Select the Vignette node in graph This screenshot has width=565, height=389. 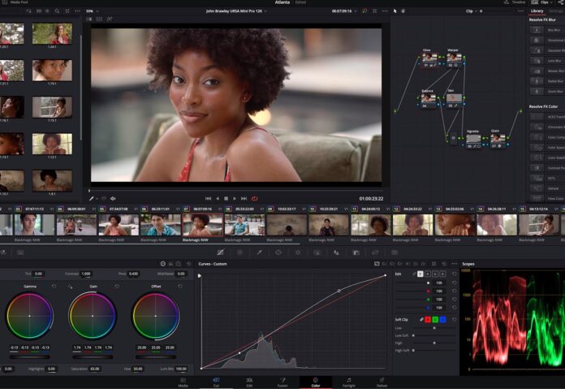click(x=473, y=139)
